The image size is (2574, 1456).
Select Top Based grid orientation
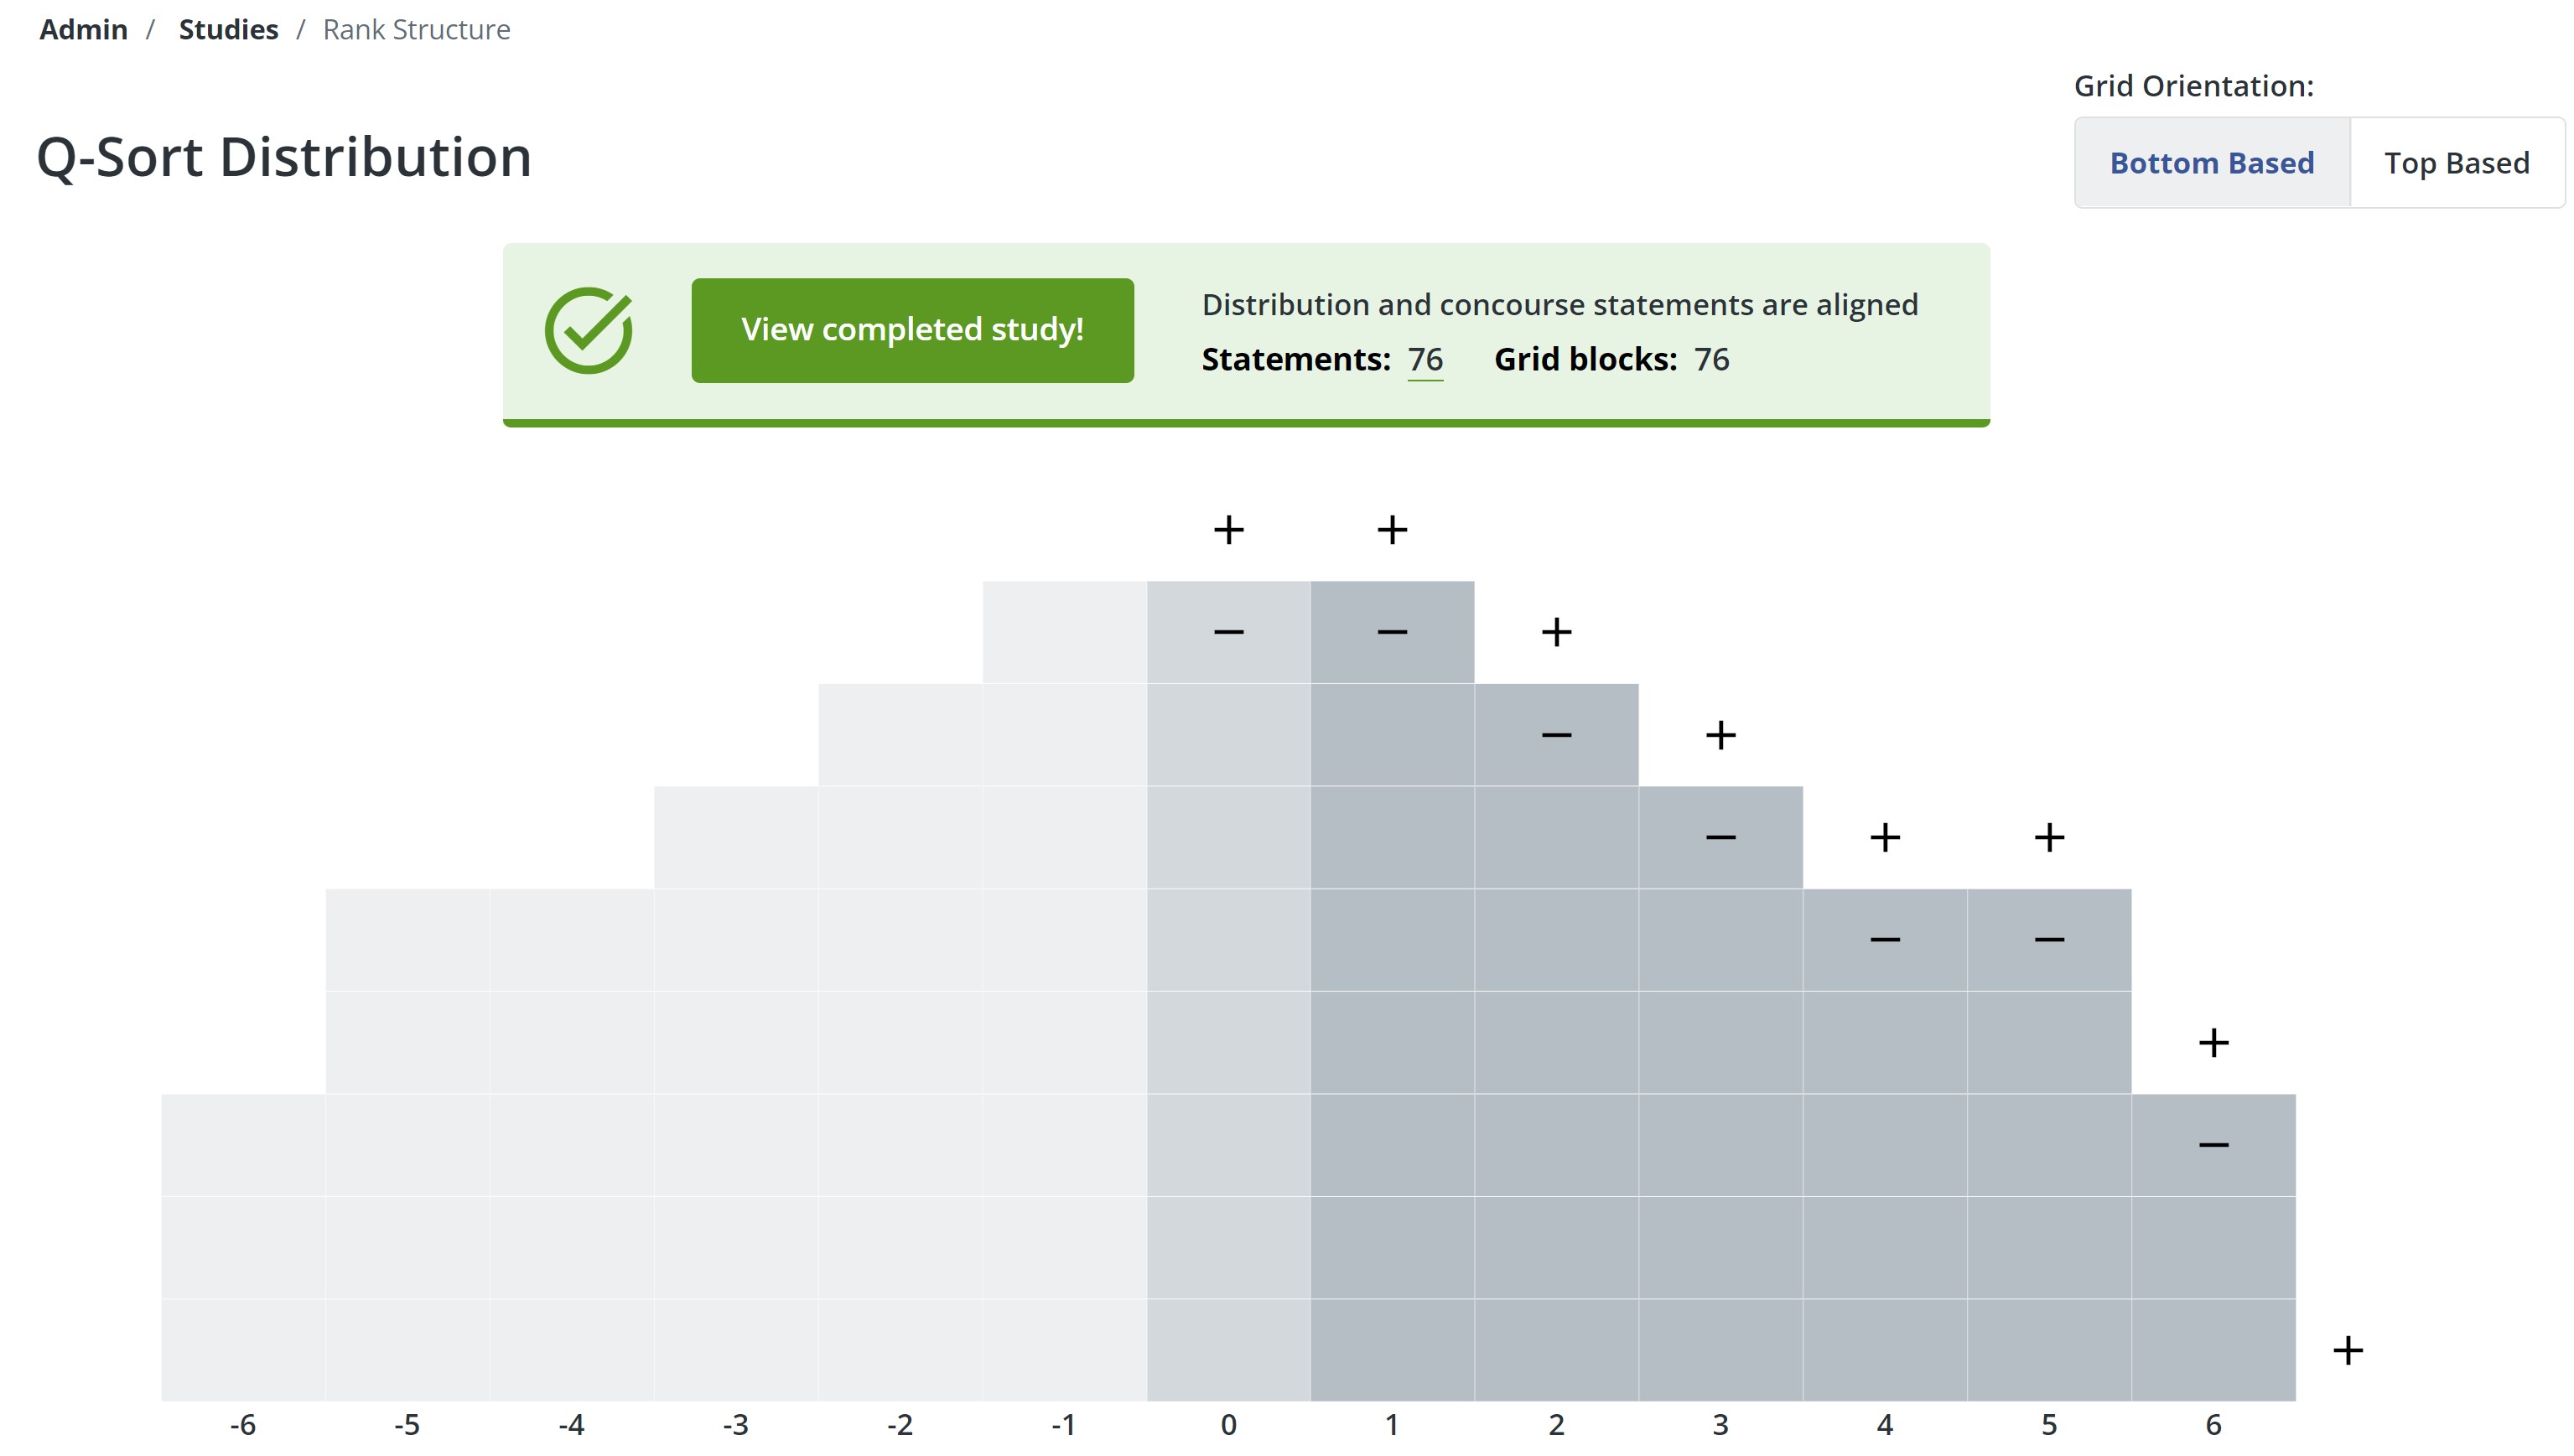pos(2459,161)
